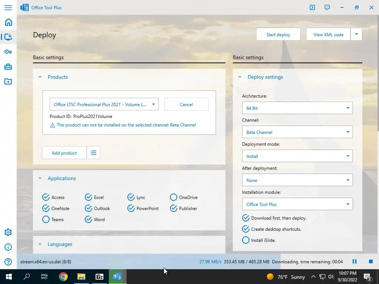Show hidden system tray icons
Viewport: 379px width, 284px height.
(x=313, y=277)
